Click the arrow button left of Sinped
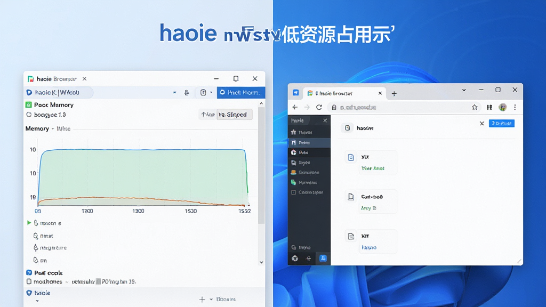The height and width of the screenshot is (307, 546). [x=208, y=115]
